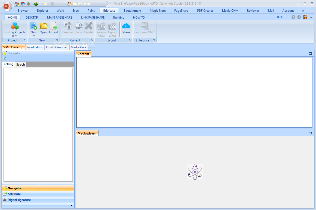Switch to the Word Editor tab

pos(35,47)
